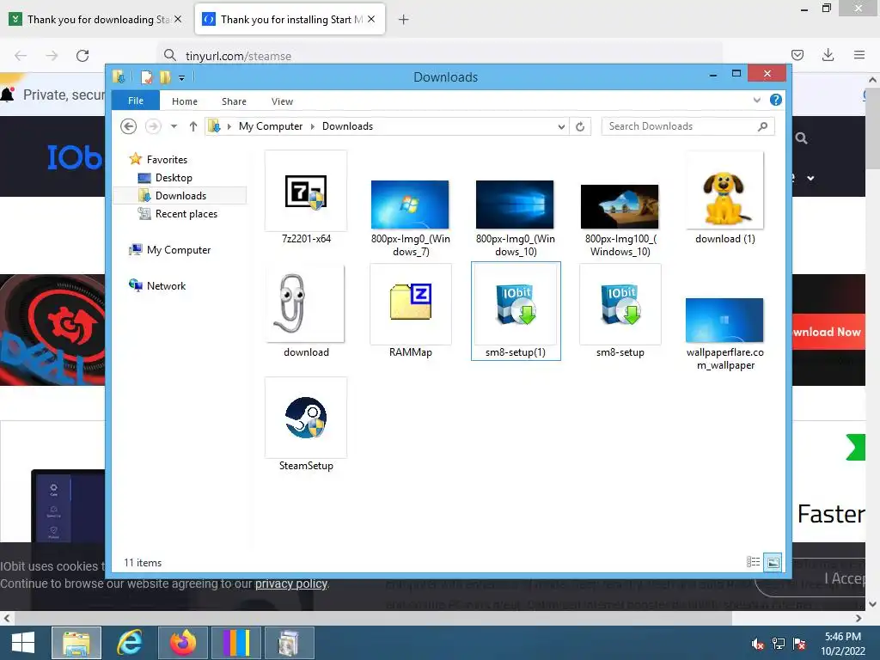Expand the address bar history dropdown
This screenshot has width=880, height=660.
point(561,127)
